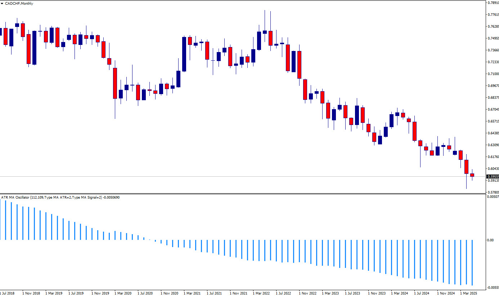This screenshot has height=297, width=499.
Task: Click the 1 Jul 2020 date label
Action: [x=145, y=293]
